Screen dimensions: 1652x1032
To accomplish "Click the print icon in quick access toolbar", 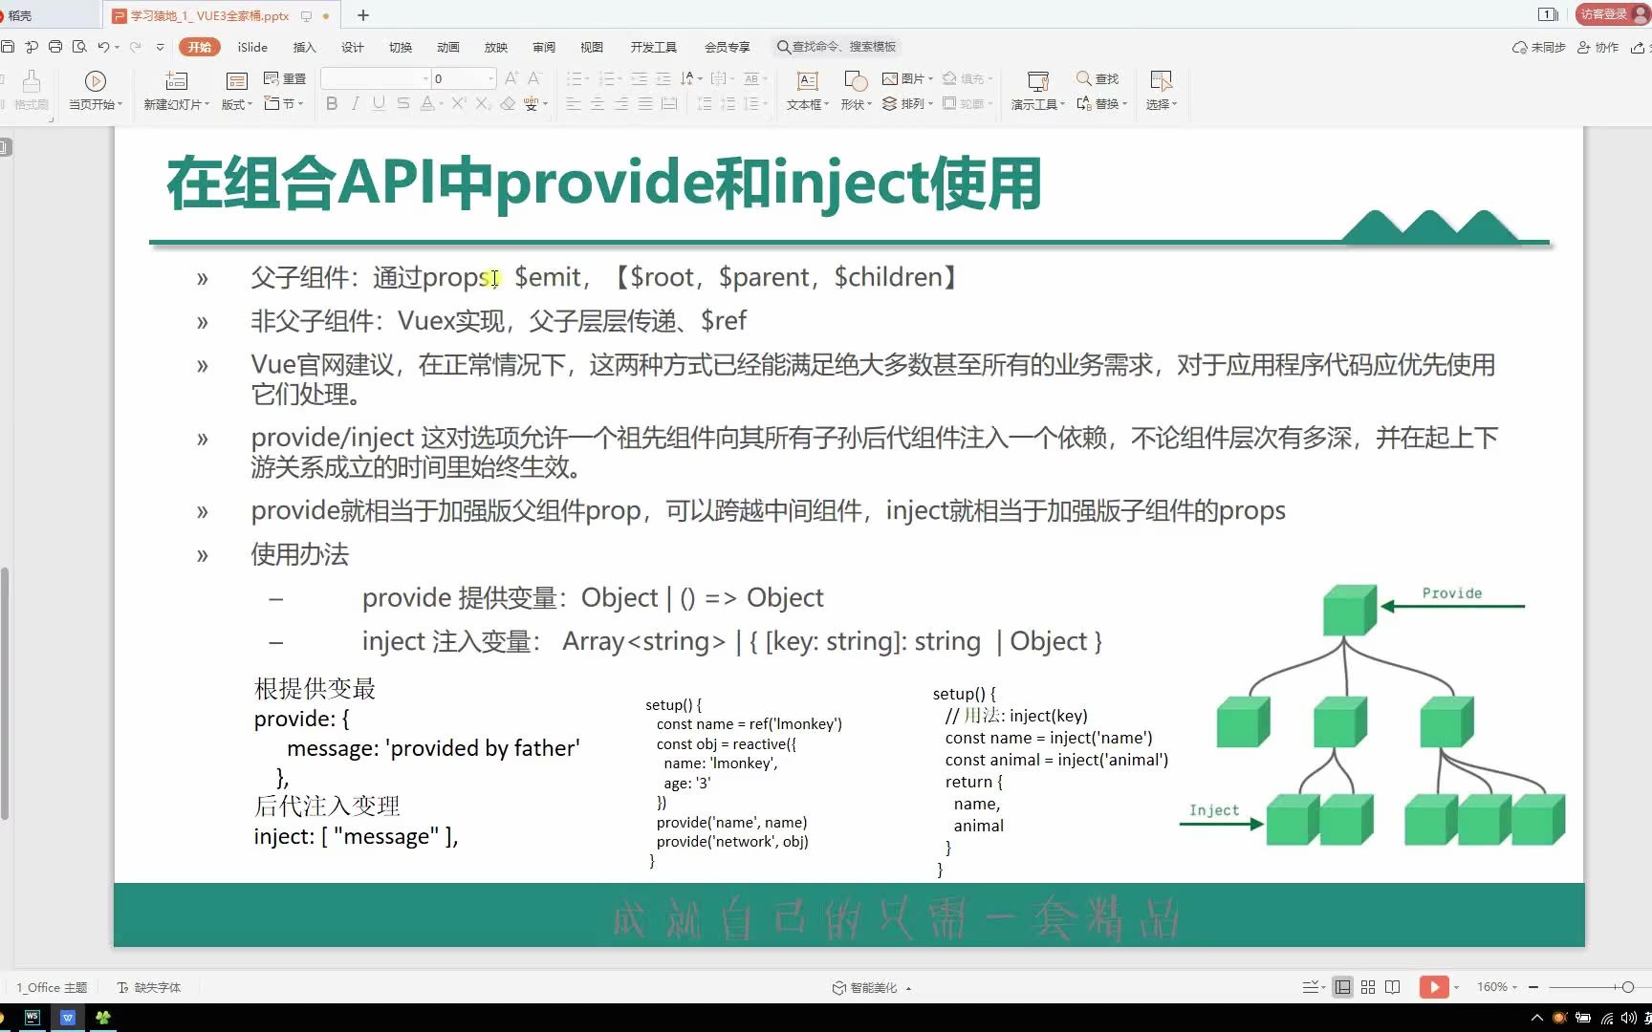I will pyautogui.click(x=55, y=47).
